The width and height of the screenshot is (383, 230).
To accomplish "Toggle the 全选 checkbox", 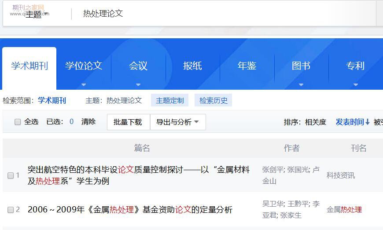I will (x=18, y=122).
